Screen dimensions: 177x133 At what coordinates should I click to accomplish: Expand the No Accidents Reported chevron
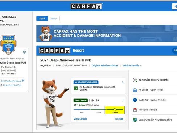[123, 82]
